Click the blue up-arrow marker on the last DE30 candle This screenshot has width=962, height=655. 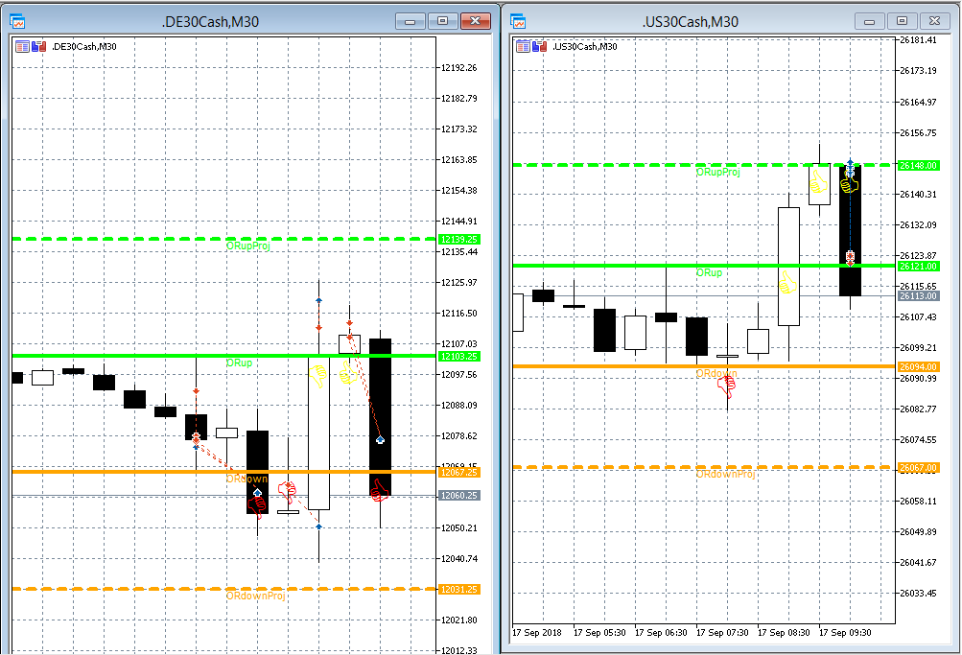[381, 439]
